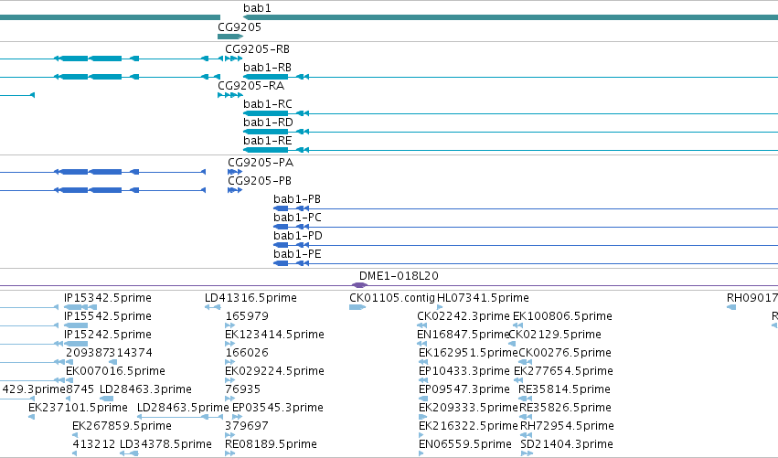Screen dimensions: 778x458
Task: Click the EK277654.5prime EST
Action: pos(564,372)
